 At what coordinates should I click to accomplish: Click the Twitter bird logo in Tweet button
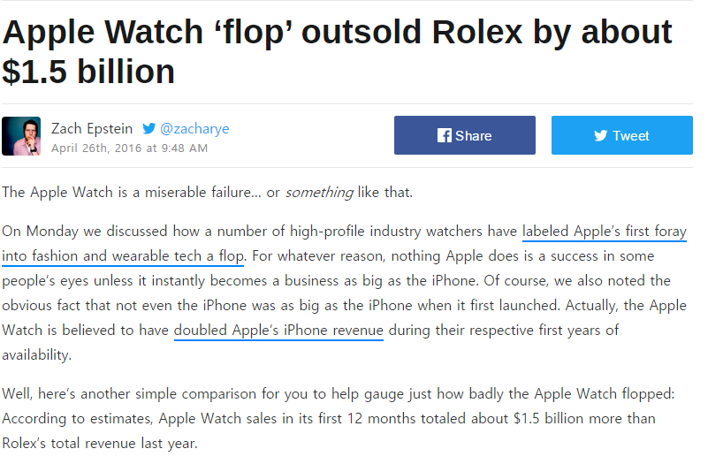[601, 135]
